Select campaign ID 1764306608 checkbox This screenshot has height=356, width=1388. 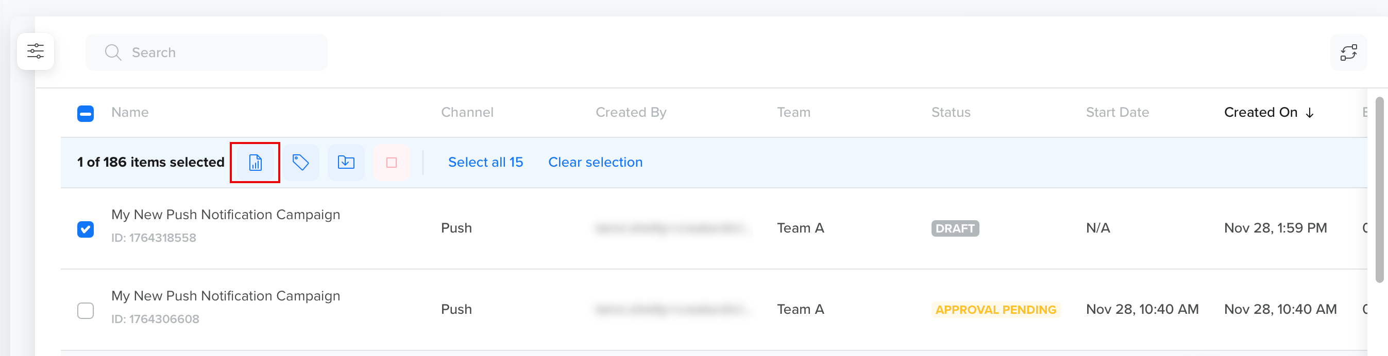coord(85,310)
